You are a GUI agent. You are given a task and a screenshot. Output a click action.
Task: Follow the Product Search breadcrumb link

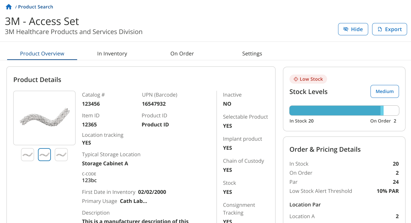[x=36, y=7]
